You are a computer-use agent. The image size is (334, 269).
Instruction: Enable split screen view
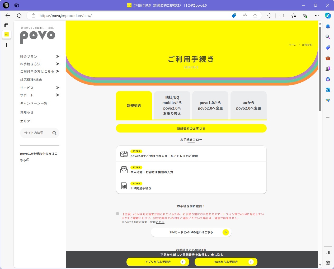click(282, 16)
